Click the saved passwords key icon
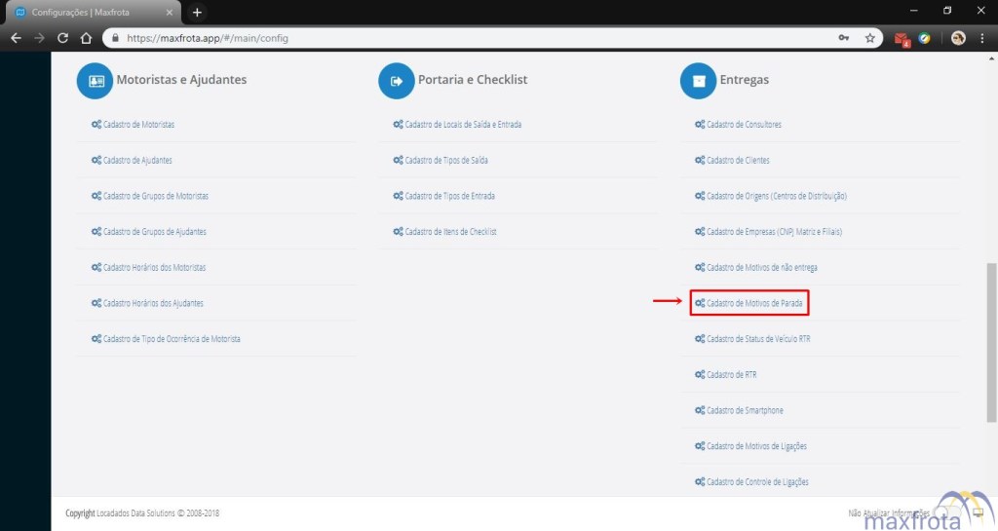 (x=844, y=39)
